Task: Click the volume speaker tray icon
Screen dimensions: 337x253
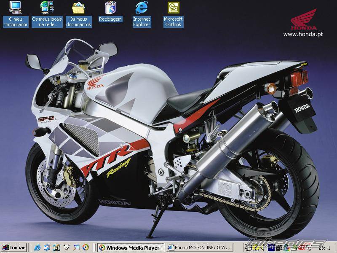Action: 263,248
